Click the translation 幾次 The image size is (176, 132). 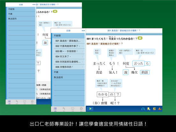(134, 72)
